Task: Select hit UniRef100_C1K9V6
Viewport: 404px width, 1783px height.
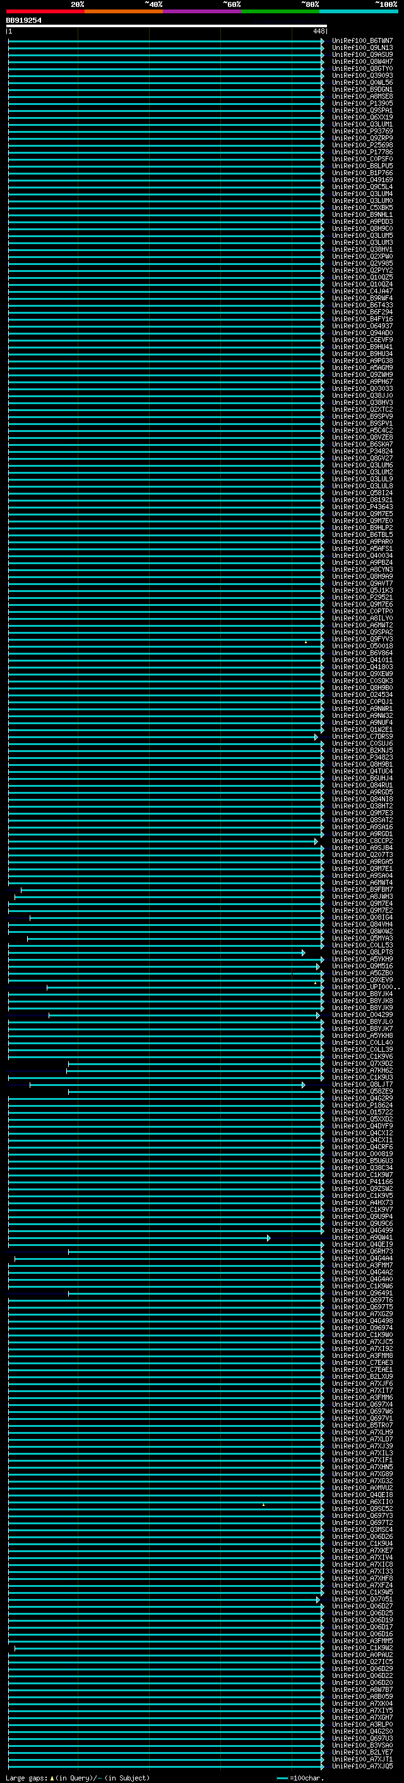Action: (362, 1057)
